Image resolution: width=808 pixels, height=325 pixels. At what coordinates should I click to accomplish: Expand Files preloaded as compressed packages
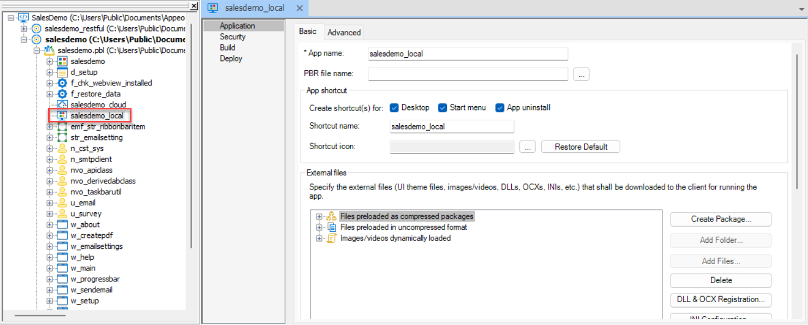click(319, 217)
